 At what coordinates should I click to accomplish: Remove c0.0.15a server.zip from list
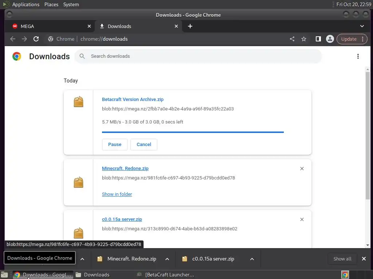point(302,219)
